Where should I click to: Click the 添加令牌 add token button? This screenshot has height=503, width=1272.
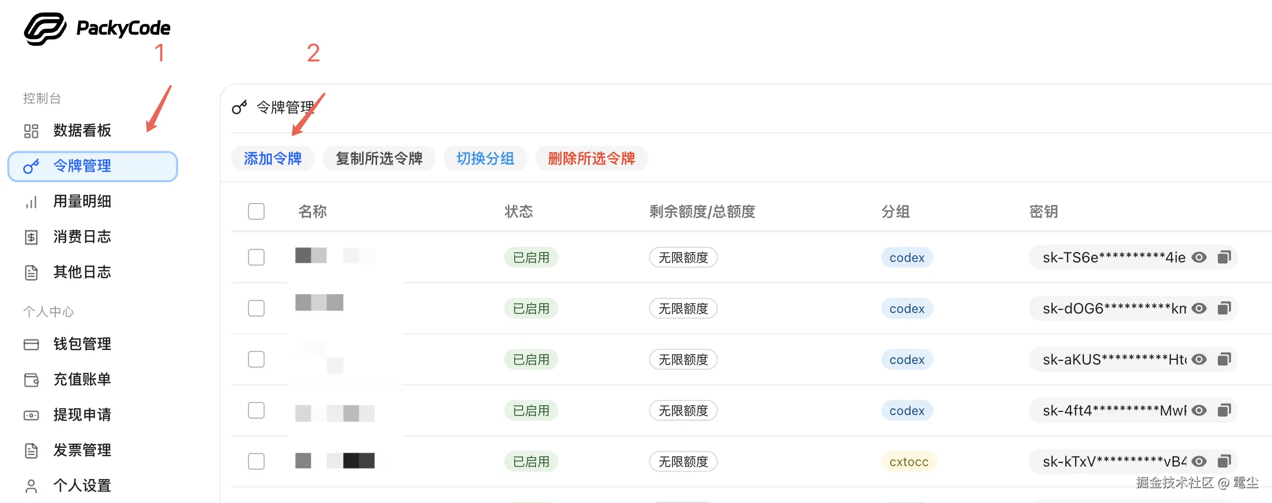click(273, 158)
